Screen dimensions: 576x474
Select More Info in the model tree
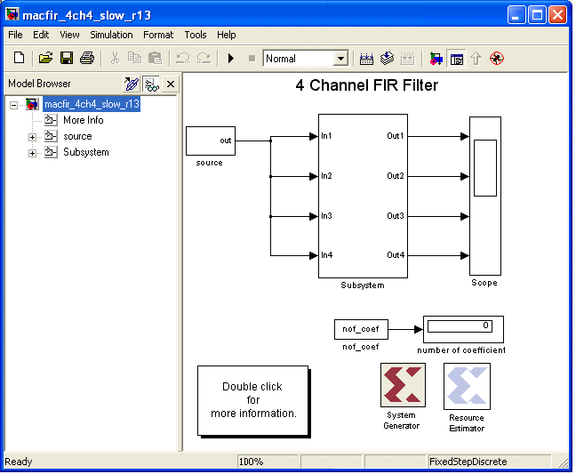pyautogui.click(x=83, y=120)
